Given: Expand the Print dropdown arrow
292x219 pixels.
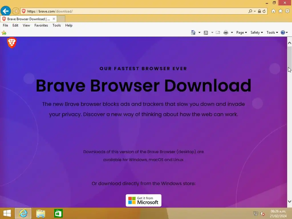Looking at the screenshot, I should coord(232,33).
